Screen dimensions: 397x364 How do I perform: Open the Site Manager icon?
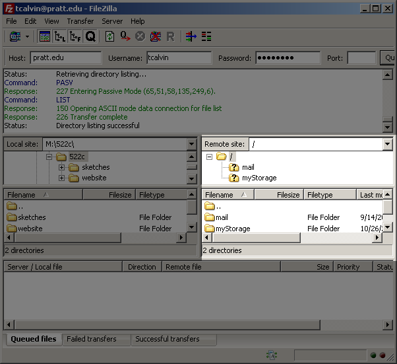point(15,36)
